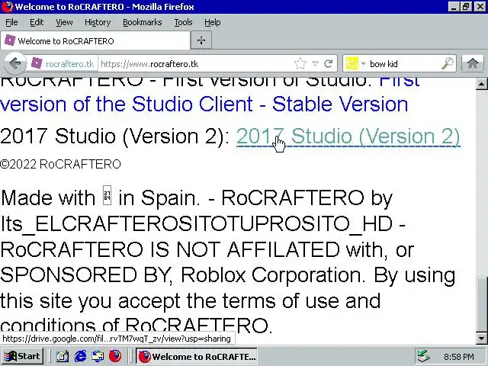Click the scrollbar down arrow
This screenshot has width=488, height=366.
coord(481,339)
